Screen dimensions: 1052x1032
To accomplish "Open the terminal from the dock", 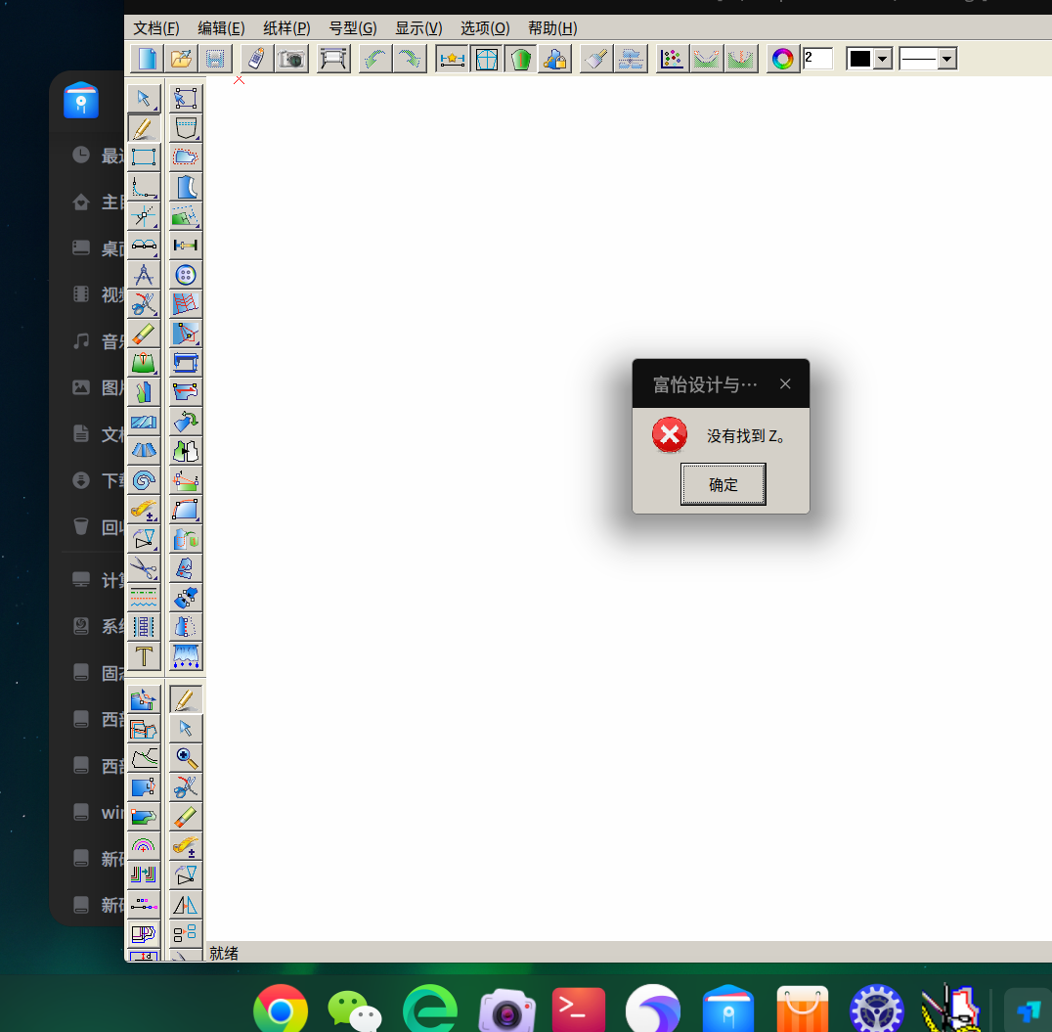I will tap(579, 1010).
